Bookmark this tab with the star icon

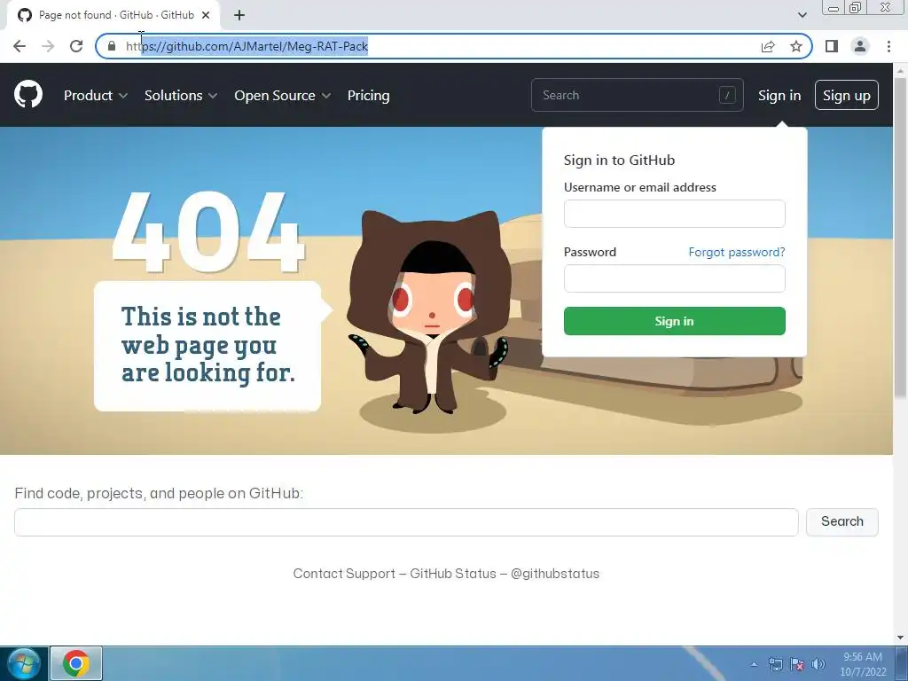(796, 46)
